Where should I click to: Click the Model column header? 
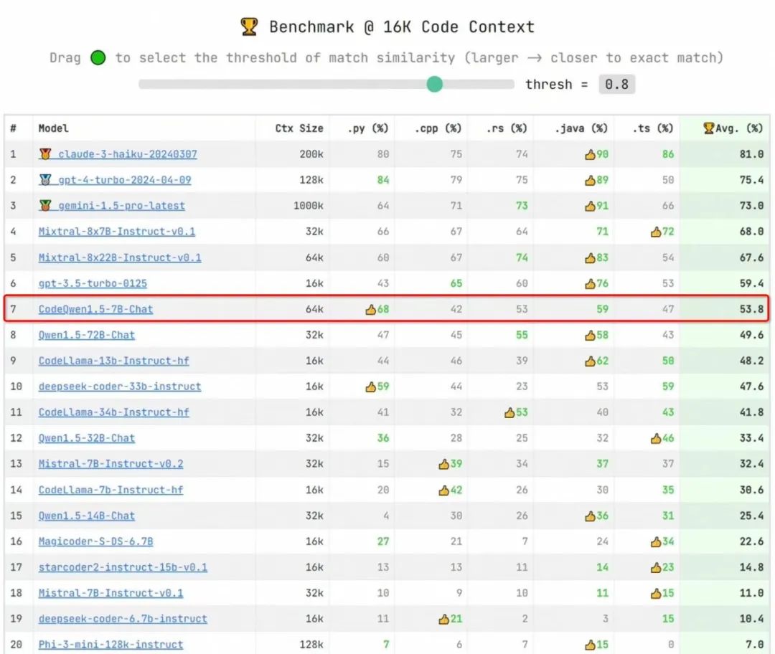(53, 128)
